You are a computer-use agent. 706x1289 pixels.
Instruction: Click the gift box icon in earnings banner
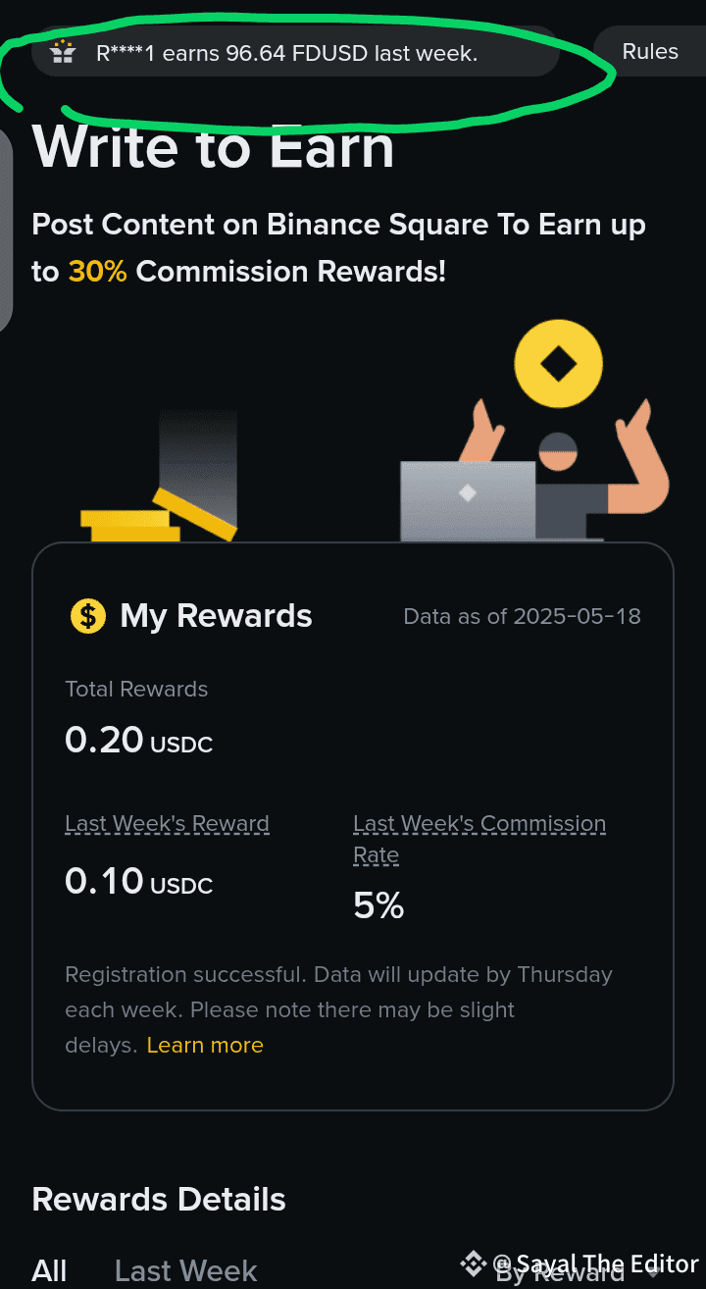(x=63, y=52)
